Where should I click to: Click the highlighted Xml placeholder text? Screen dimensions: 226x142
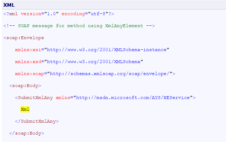pos(25,109)
